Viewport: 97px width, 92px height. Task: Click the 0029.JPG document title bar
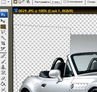click(55, 11)
